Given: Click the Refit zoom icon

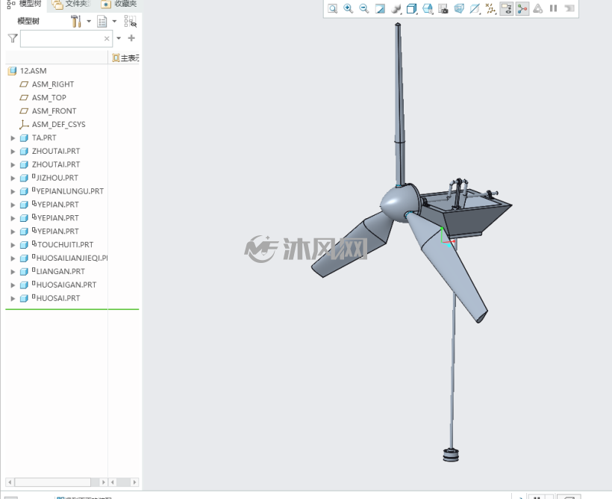Looking at the screenshot, I should point(333,9).
